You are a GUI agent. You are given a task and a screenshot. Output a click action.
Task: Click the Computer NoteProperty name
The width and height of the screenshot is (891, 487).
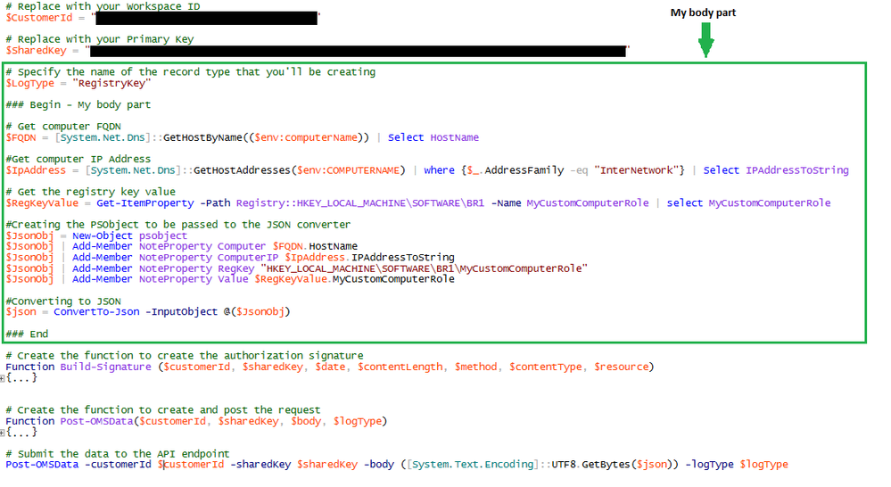(x=242, y=247)
